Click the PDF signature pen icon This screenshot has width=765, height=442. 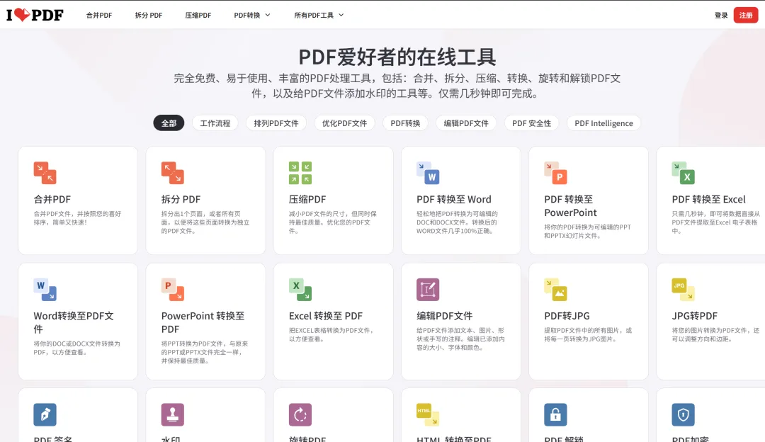[x=45, y=414]
